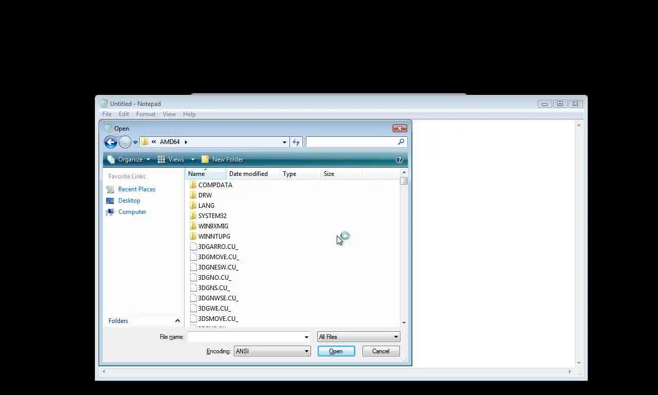Viewport: 658px width, 395px height.
Task: Click the 3DGARRO.CU_ file icon
Action: pos(193,247)
